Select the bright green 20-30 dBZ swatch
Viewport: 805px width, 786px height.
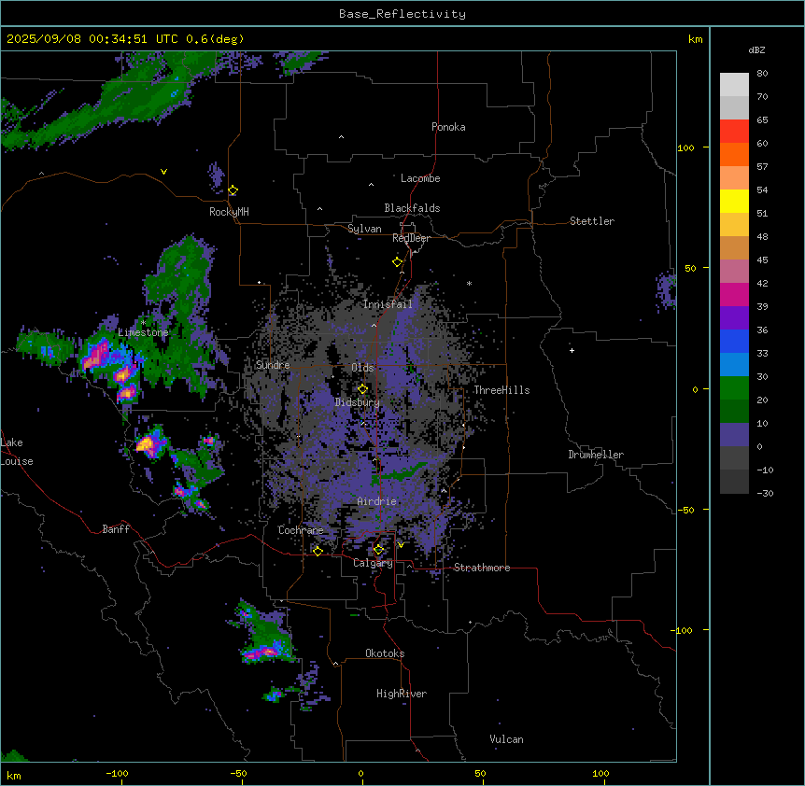[734, 388]
